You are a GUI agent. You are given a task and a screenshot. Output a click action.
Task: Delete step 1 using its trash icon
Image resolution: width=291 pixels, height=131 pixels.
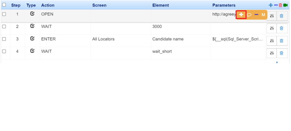(x=282, y=16)
